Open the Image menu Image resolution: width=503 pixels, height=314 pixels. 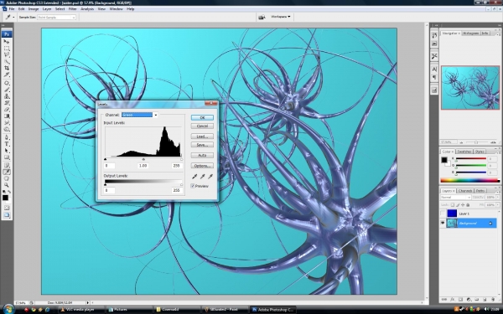tap(34, 9)
